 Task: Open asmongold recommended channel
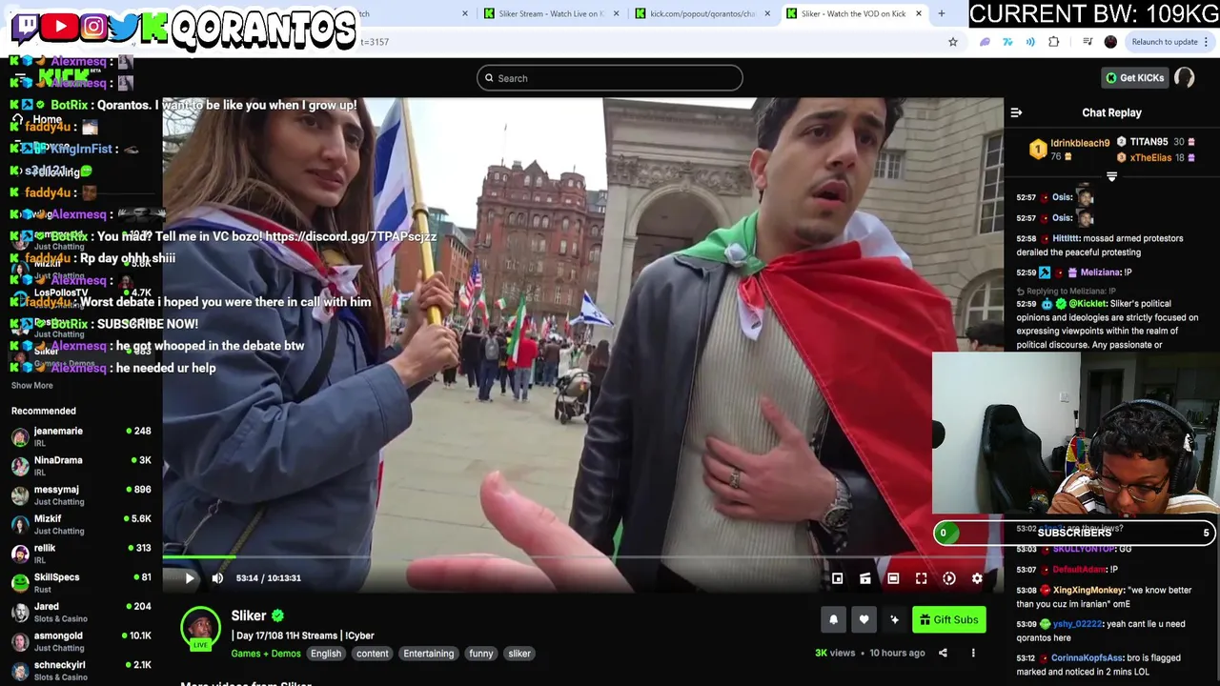point(81,641)
